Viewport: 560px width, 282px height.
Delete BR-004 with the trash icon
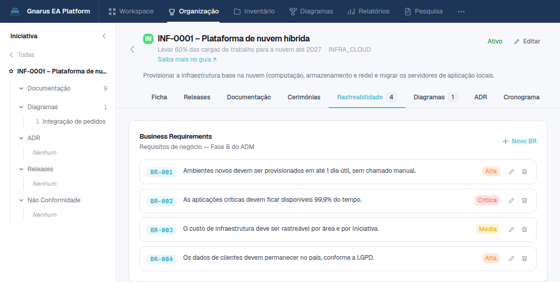524,259
